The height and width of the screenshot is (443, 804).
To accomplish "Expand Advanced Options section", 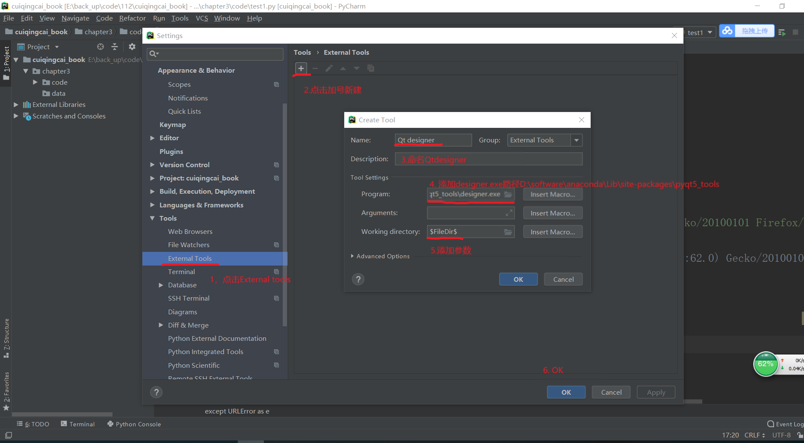I will (x=352, y=256).
